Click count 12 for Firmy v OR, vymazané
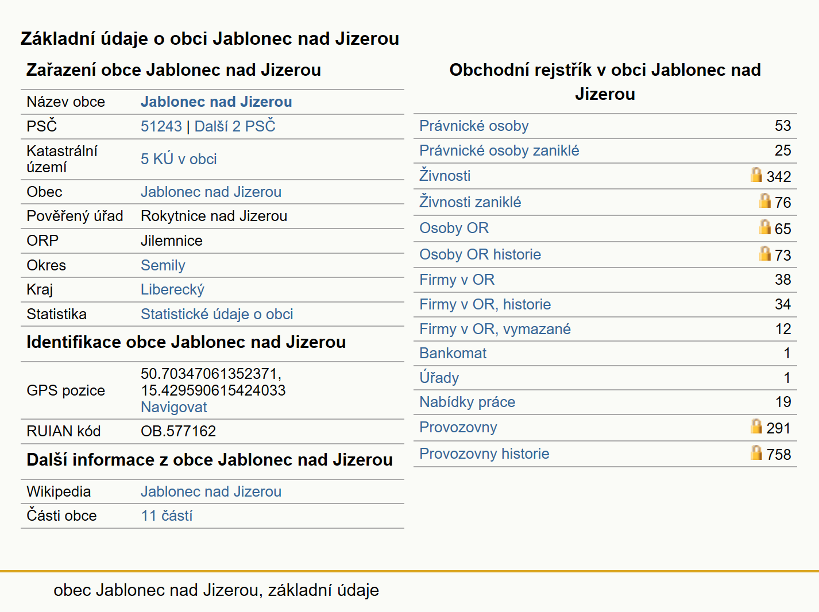 [783, 329]
